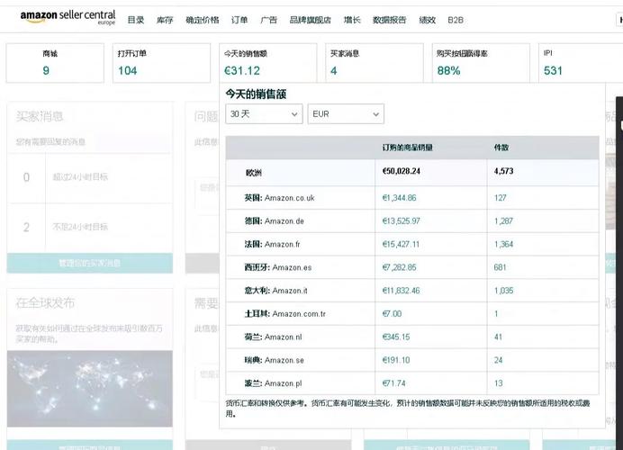The width and height of the screenshot is (623, 450).
Task: Click the €191.10 Sweden sales value
Action: point(396,360)
